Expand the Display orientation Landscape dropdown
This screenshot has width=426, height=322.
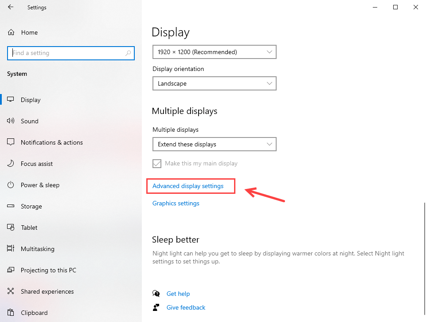pos(215,83)
